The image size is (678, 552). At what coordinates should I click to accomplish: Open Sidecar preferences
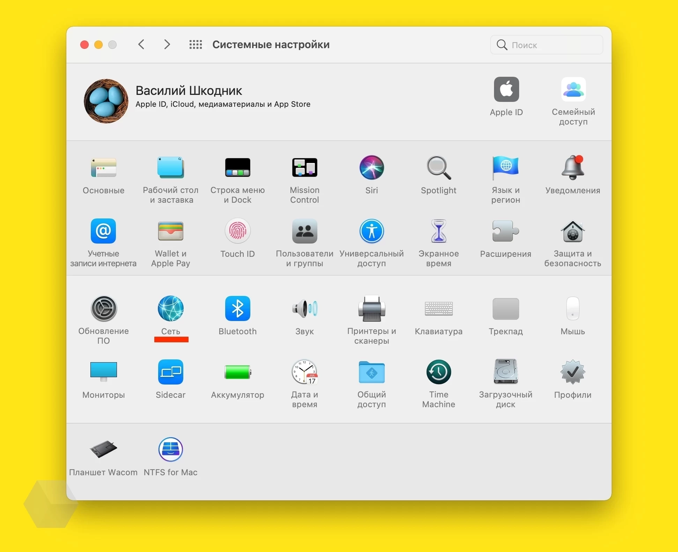170,372
